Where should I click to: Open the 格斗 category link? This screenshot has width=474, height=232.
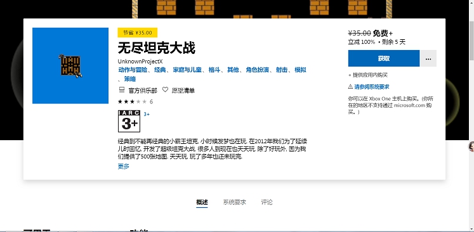214,70
